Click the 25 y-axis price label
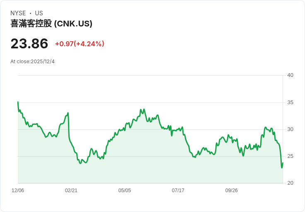 pyautogui.click(x=290, y=156)
